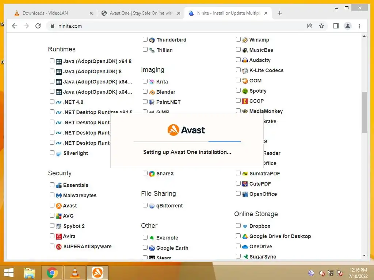374x280 pixels.
Task: Bookmark this page with star icon
Action: [x=321, y=26]
